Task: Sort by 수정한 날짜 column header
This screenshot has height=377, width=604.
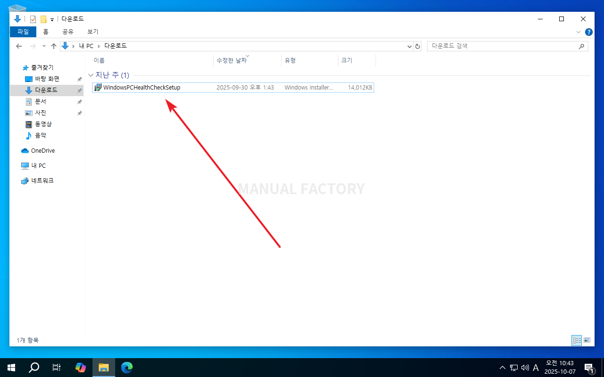Action: click(231, 61)
